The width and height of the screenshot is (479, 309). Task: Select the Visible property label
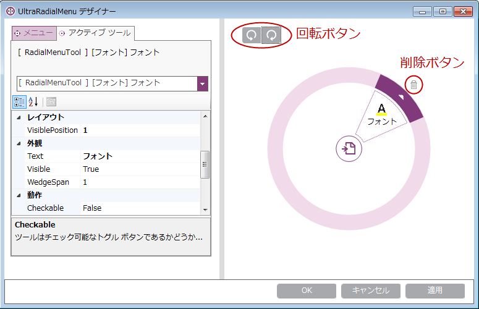pyautogui.click(x=38, y=169)
